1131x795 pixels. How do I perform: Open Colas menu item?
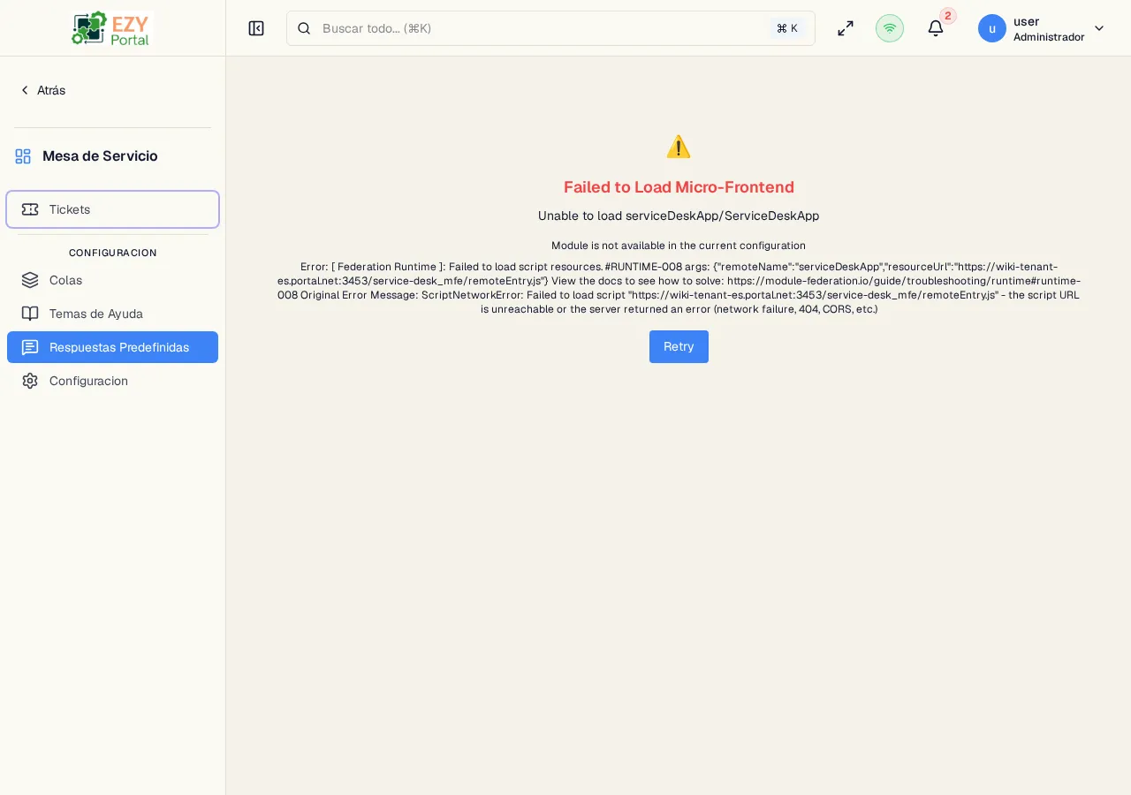[112, 280]
